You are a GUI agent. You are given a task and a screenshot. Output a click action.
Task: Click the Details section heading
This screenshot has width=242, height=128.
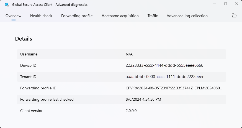click(x=24, y=39)
